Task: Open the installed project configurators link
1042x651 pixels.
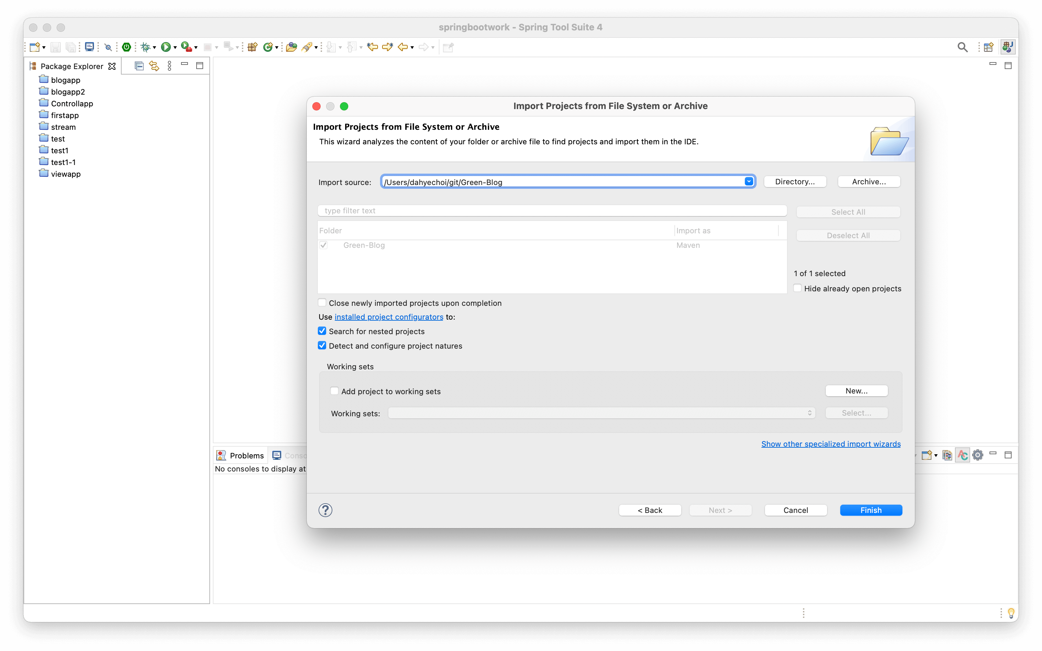Action: (389, 317)
